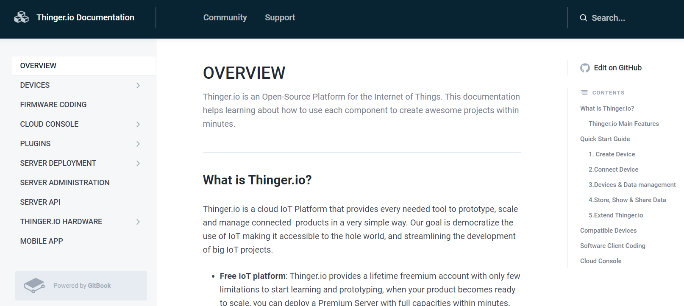684x306 pixels.
Task: Go to 1. Create Device section
Action: click(x=612, y=154)
